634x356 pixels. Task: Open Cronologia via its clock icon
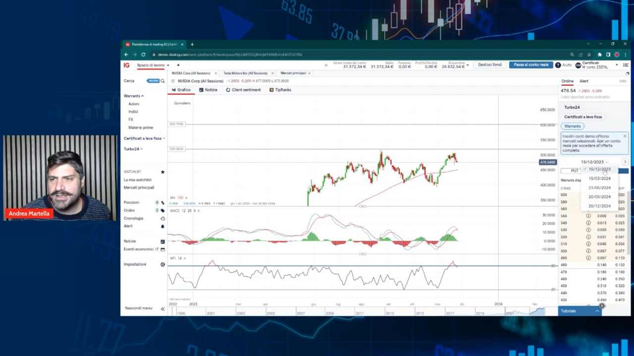(162, 219)
